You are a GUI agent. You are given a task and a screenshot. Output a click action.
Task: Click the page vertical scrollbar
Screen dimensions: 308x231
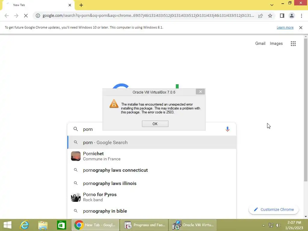pyautogui.click(x=306, y=110)
